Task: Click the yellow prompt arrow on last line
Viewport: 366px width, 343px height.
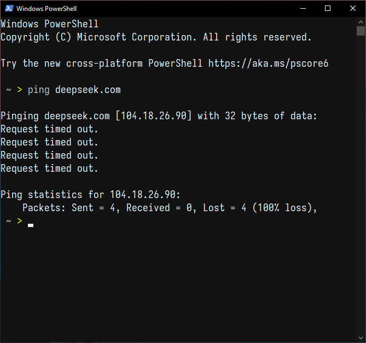Action: [20, 220]
